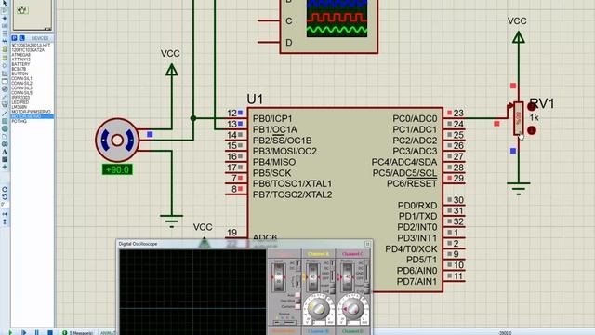The height and width of the screenshot is (335, 595).
Task: Select the 2D Graphics Box tool
Action: point(5,120)
